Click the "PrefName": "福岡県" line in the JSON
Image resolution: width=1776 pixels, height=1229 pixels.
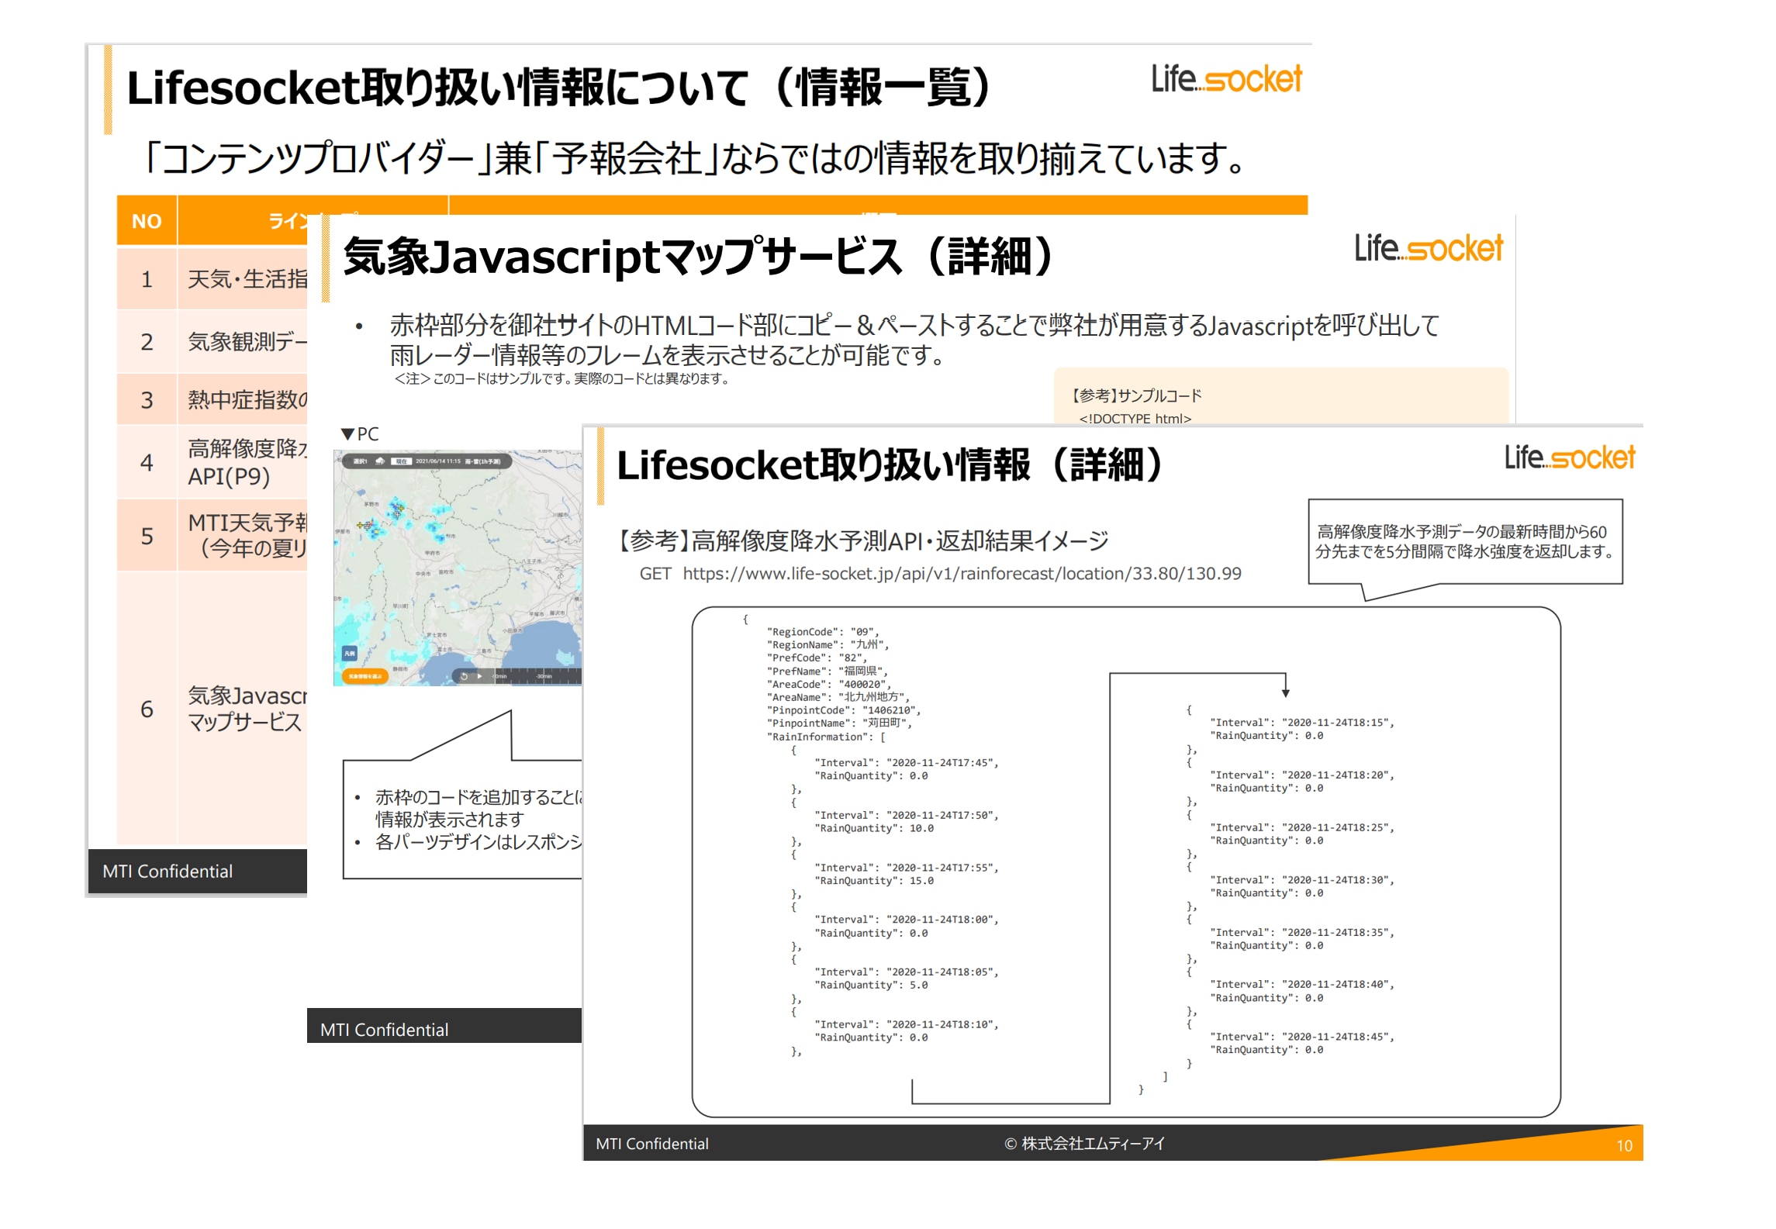826,671
